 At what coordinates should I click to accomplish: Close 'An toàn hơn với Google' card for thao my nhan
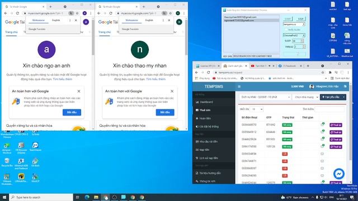[x=172, y=91]
